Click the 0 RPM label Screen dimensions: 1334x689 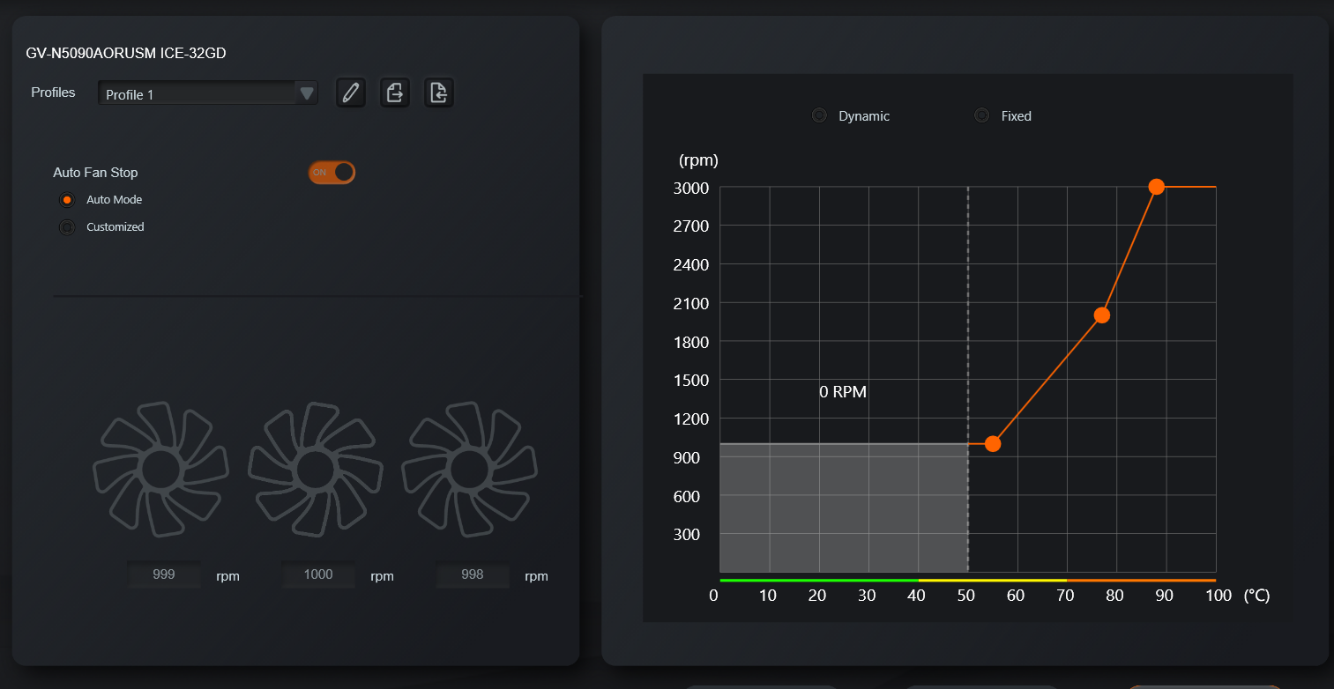click(x=843, y=392)
